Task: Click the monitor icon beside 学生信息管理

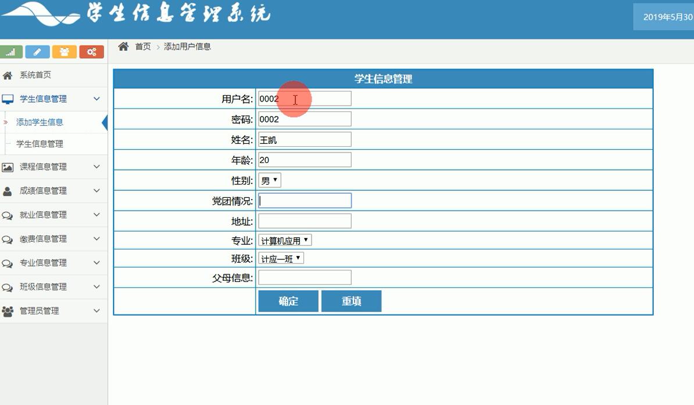Action: click(8, 99)
